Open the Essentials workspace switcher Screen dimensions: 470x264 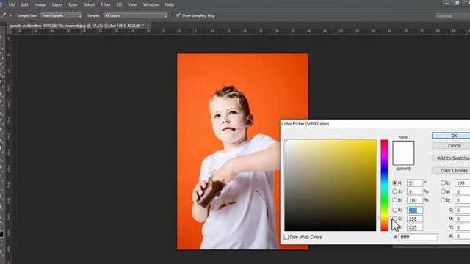pos(452,16)
